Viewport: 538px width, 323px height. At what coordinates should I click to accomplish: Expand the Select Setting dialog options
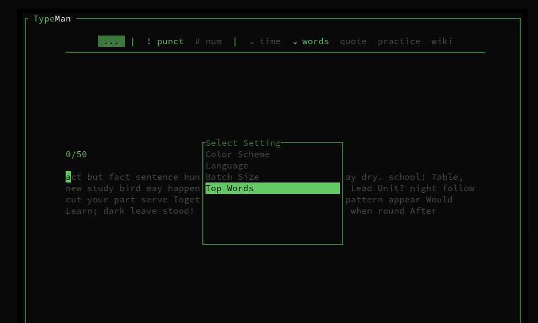pos(243,143)
